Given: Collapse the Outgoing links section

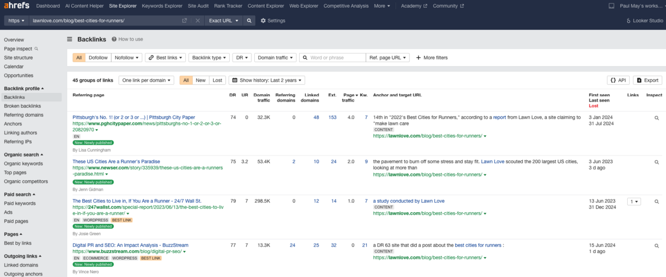Looking at the screenshot, I should (x=24, y=256).
